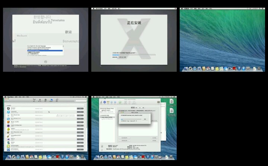Open Safari in the empty desktop screenshot's dock
Viewport: 268px width, 166px height.
pos(195,69)
